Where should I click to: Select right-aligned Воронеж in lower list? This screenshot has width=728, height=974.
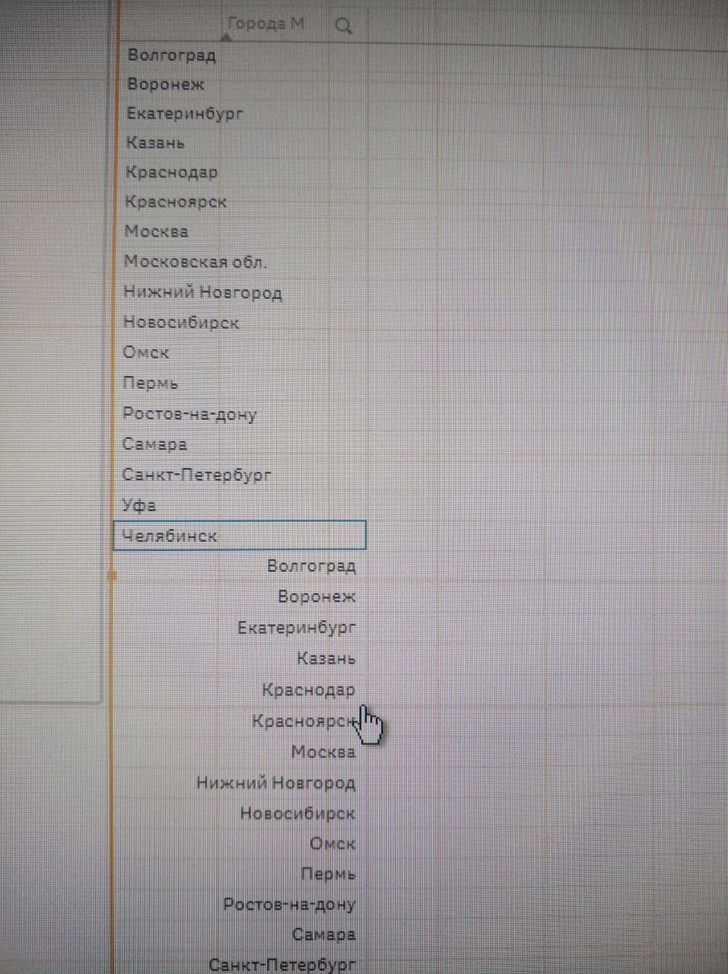coord(316,597)
